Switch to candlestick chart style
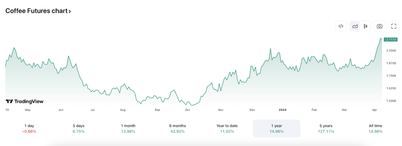The image size is (402, 146). [x=365, y=26]
